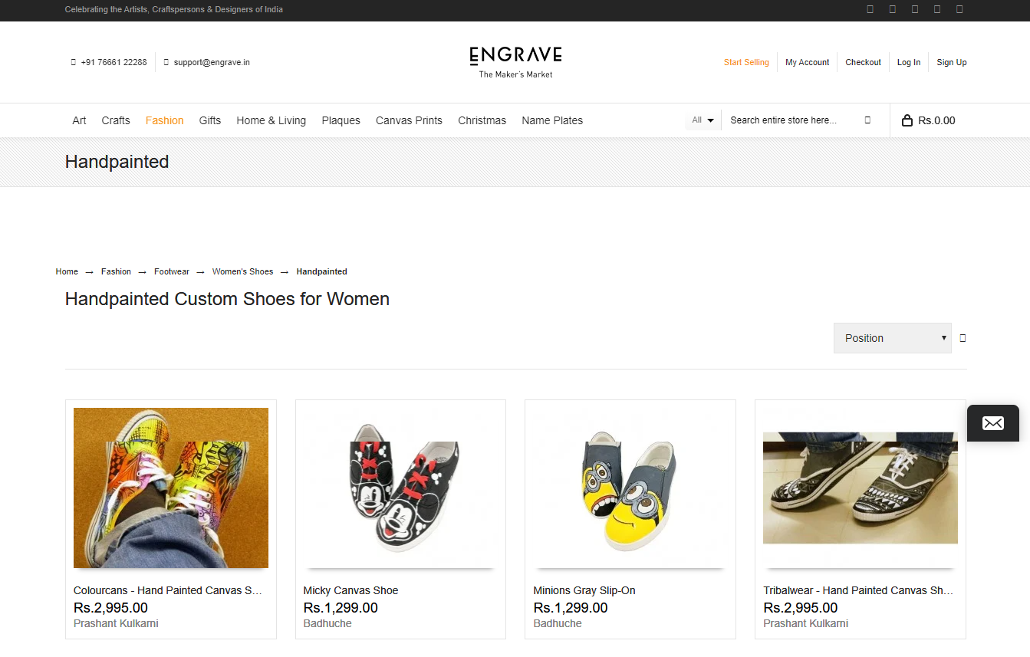Viewport: 1030px width, 657px height.
Task: Open the Plaques menu
Action: (x=341, y=120)
